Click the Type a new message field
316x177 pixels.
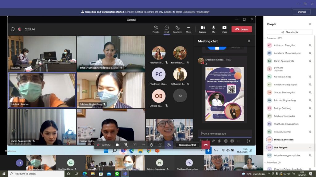coord(225,133)
